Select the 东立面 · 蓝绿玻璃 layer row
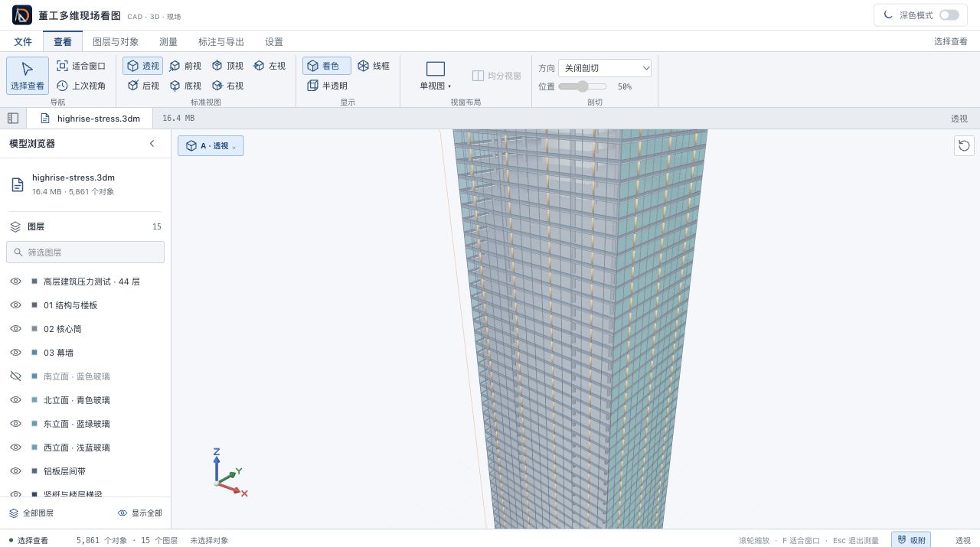The image size is (980, 547). pos(85,424)
